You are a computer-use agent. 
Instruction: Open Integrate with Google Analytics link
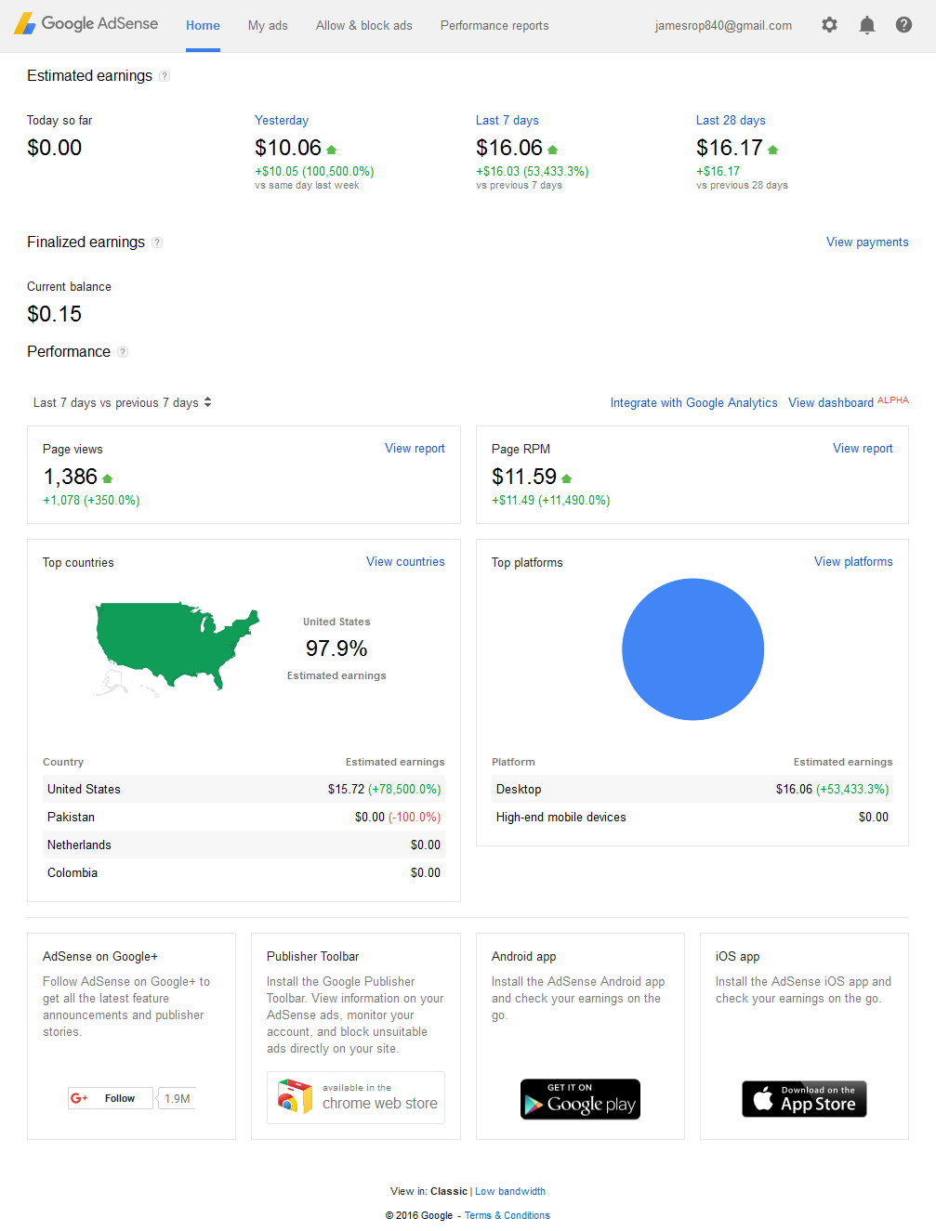tap(693, 403)
